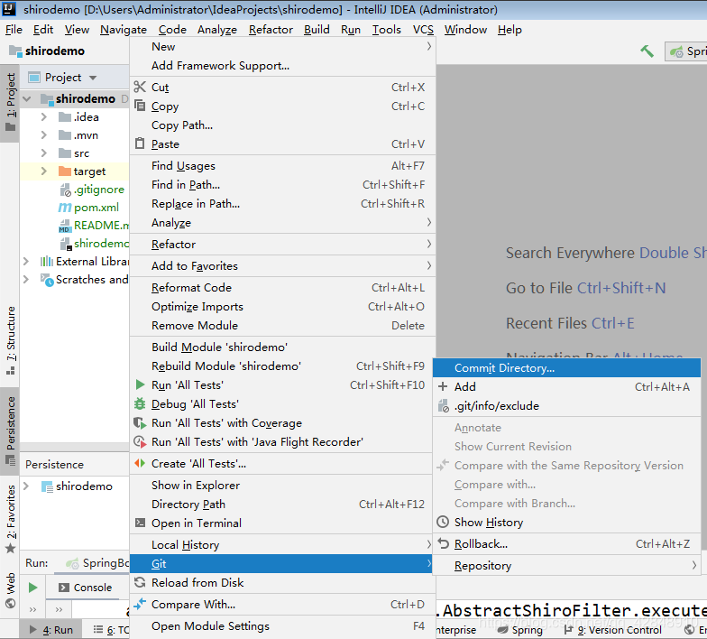Click the Run with Coverage shield icon
This screenshot has width=707, height=639.
coord(141,422)
